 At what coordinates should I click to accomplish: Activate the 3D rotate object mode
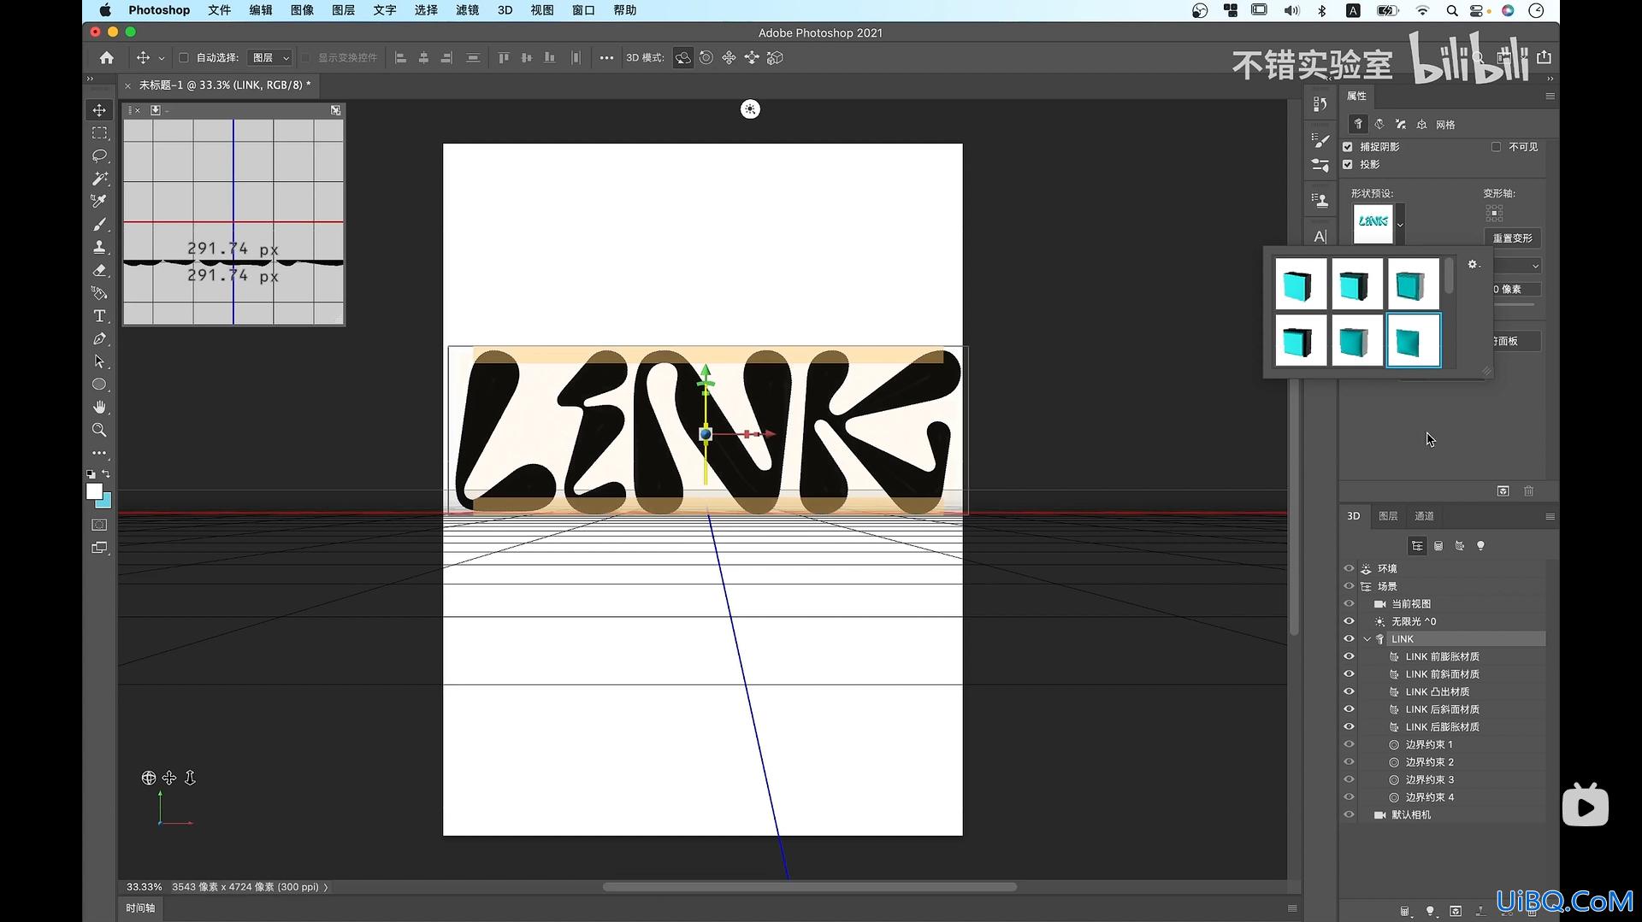point(682,58)
